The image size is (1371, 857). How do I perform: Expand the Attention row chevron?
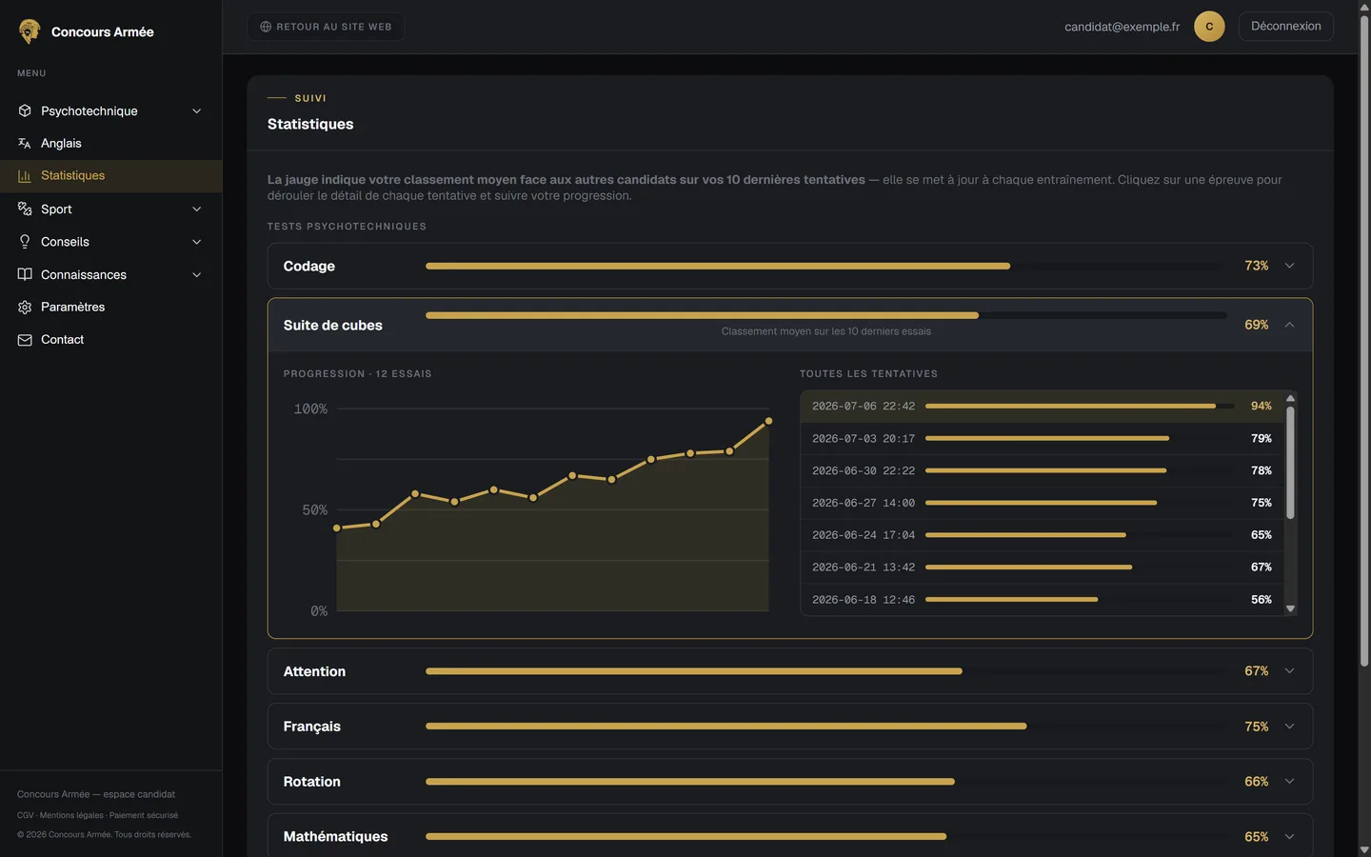coord(1289,671)
